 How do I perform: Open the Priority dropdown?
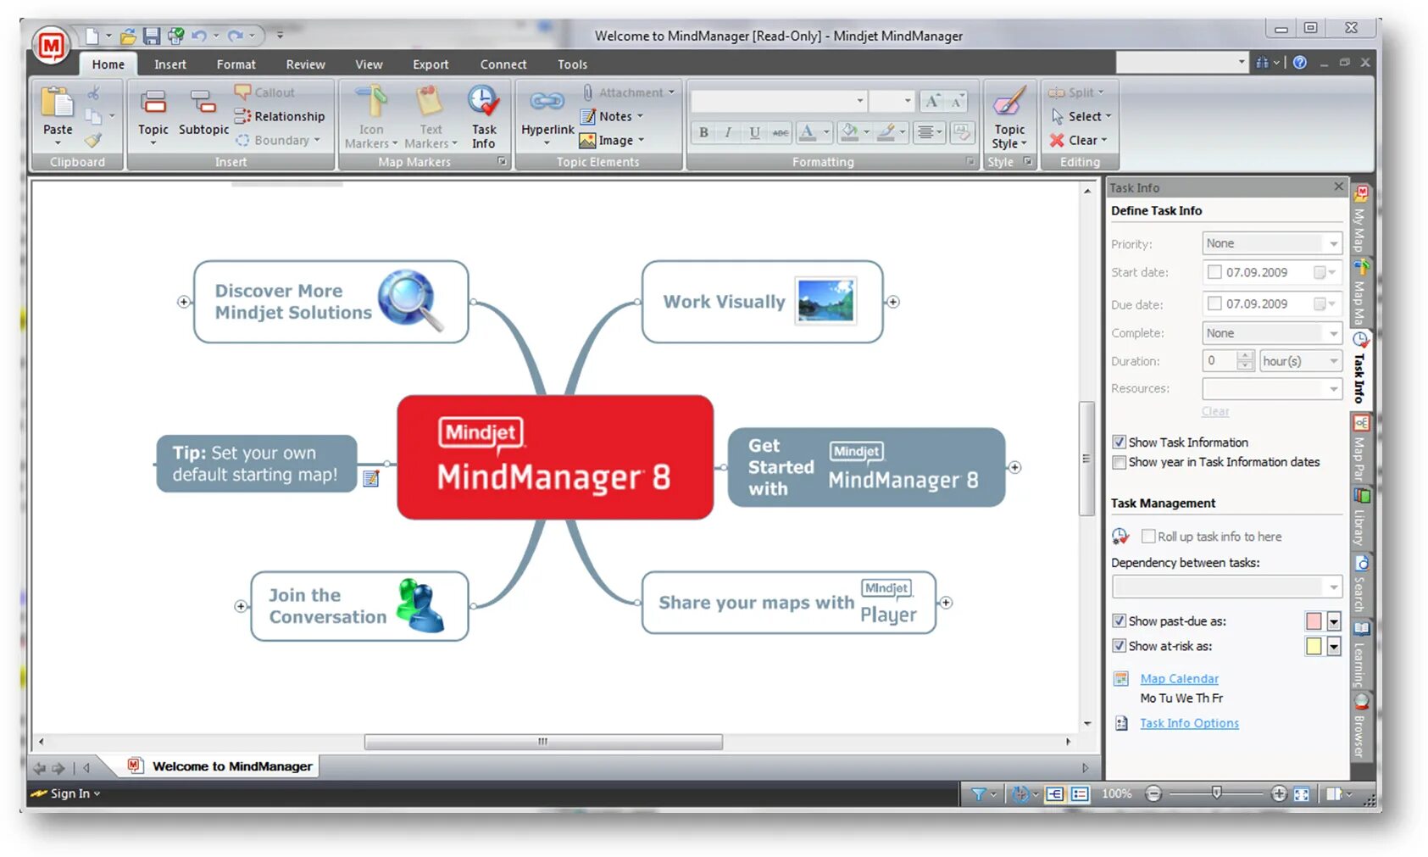pos(1333,243)
